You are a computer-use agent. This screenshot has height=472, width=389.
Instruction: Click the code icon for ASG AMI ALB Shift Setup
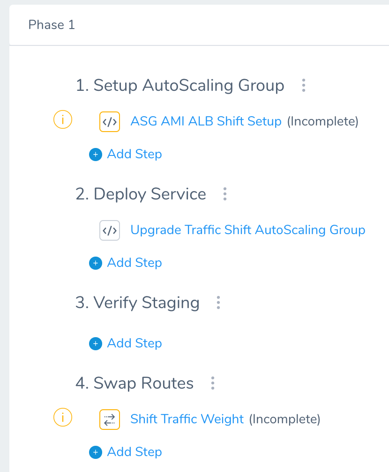[110, 122]
